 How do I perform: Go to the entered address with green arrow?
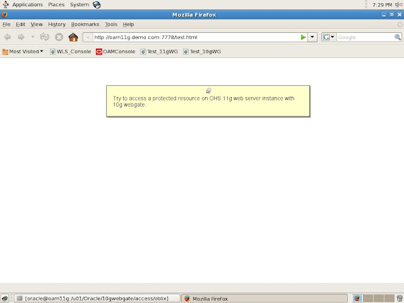point(303,37)
